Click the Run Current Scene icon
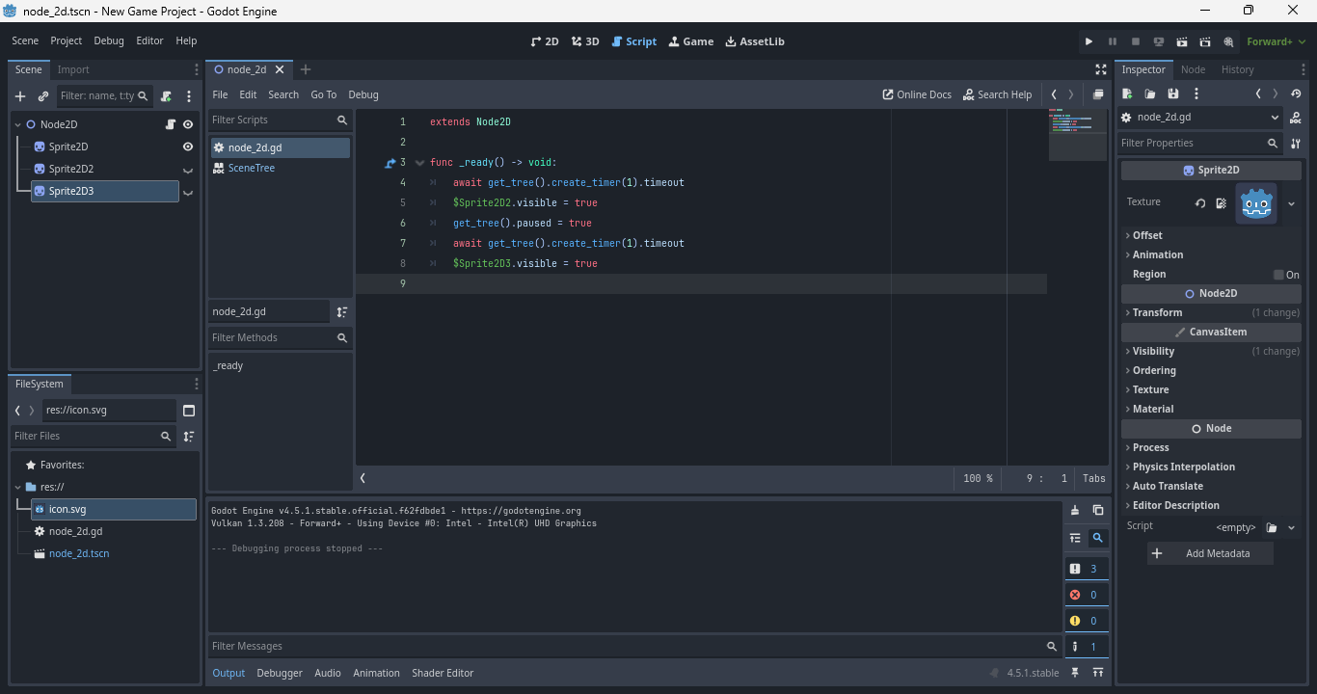The height and width of the screenshot is (694, 1317). [1182, 41]
